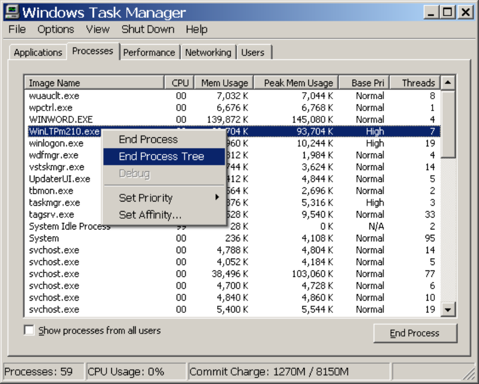Click the Task Manager title bar icon
The height and width of the screenshot is (384, 479).
tap(11, 11)
